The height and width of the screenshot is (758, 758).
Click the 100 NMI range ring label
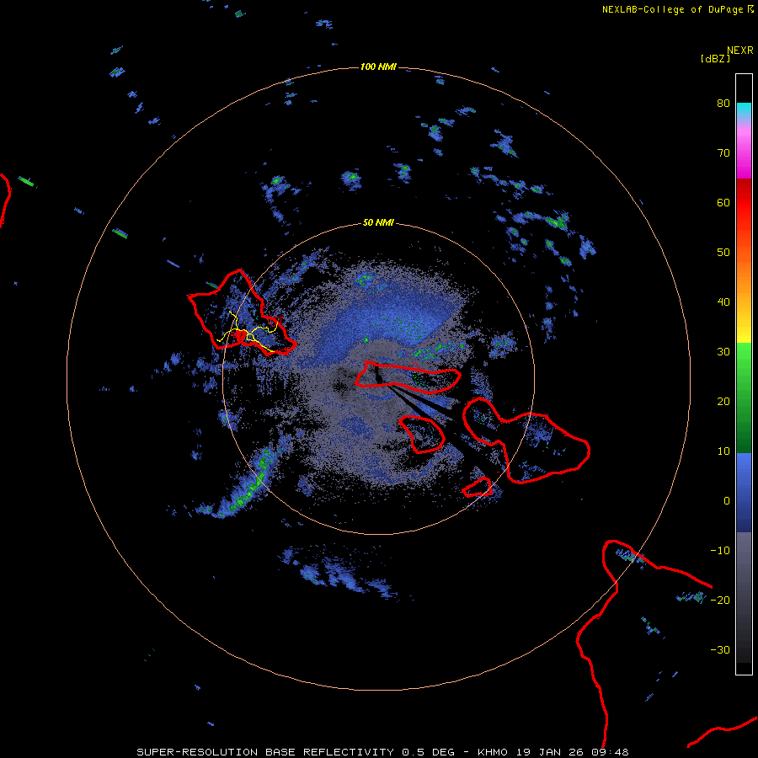point(378,67)
